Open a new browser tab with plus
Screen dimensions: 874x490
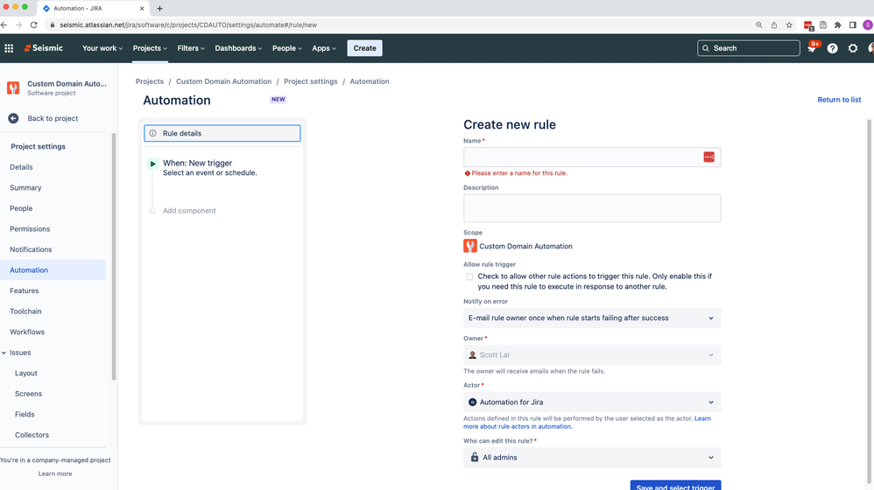(x=159, y=9)
